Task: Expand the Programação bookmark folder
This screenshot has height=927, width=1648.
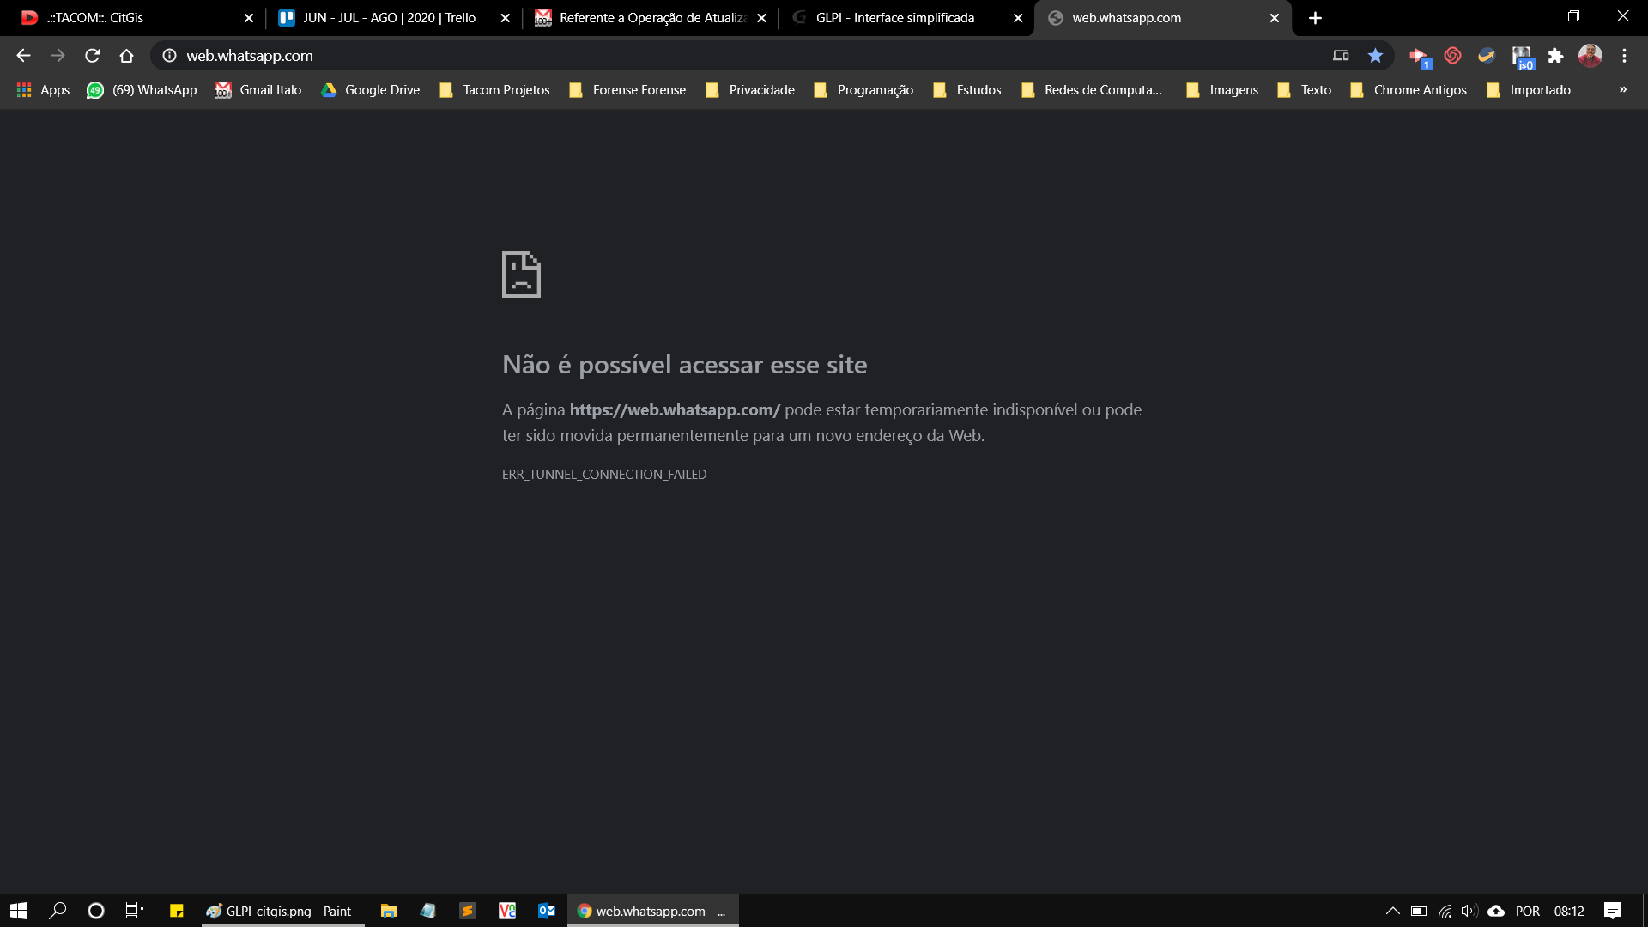Action: click(x=863, y=90)
